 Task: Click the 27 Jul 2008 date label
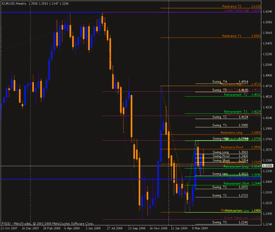pos(114,228)
